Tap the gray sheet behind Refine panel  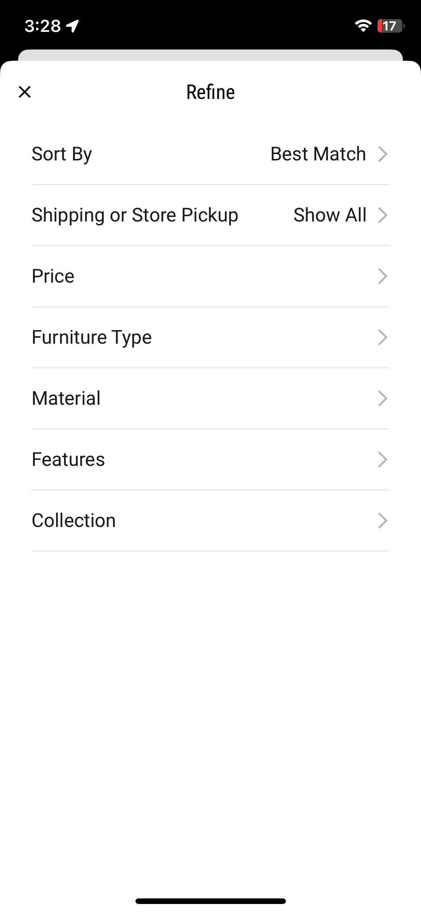(210, 55)
